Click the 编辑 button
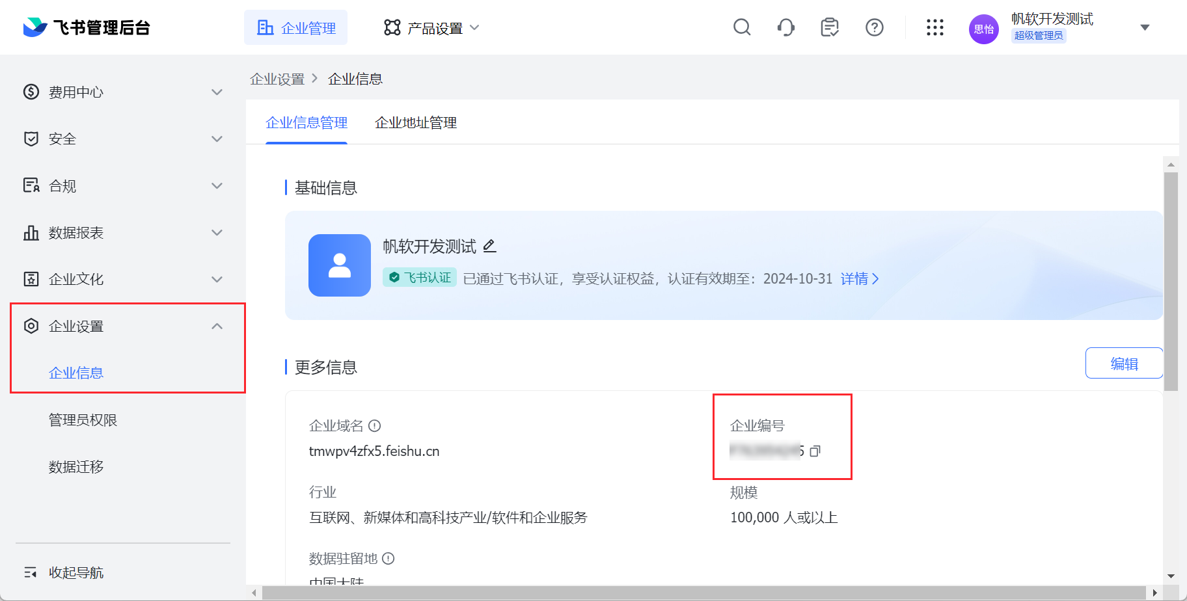The width and height of the screenshot is (1187, 601). [1124, 363]
